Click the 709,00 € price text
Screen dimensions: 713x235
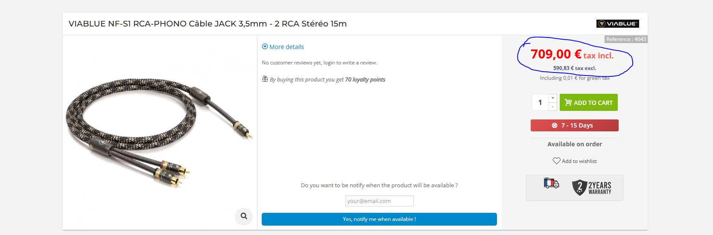tap(556, 54)
